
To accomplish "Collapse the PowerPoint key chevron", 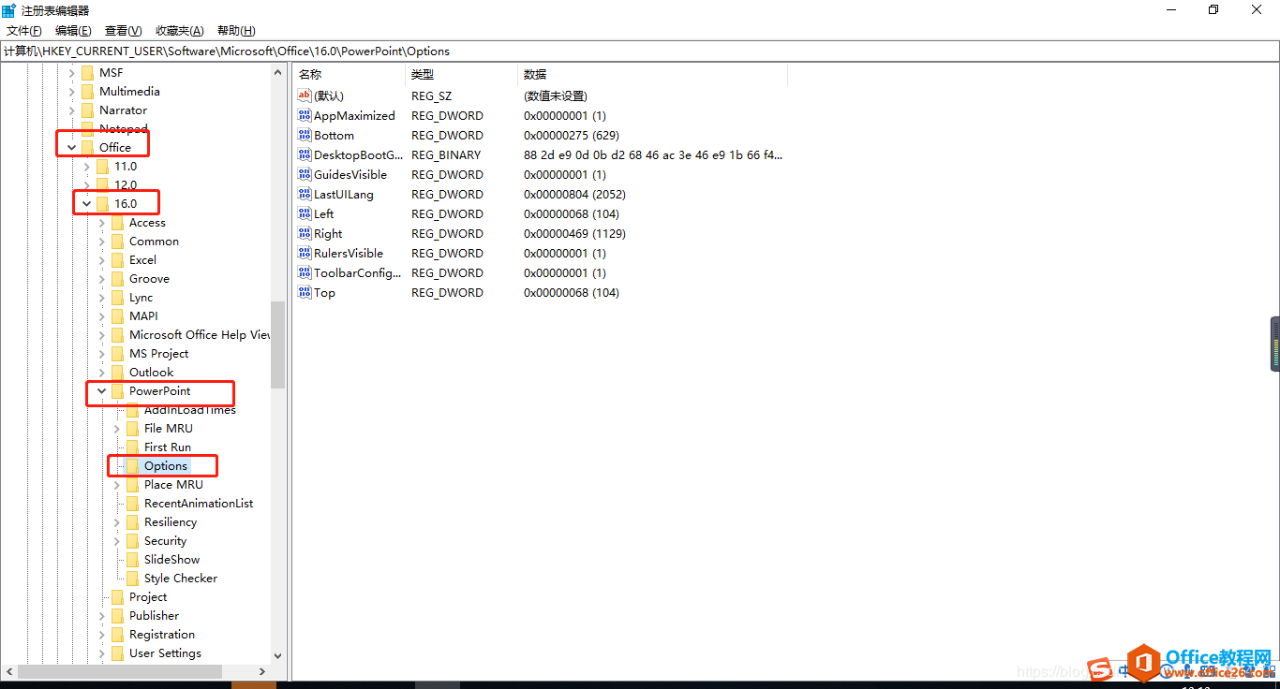I will pos(102,390).
